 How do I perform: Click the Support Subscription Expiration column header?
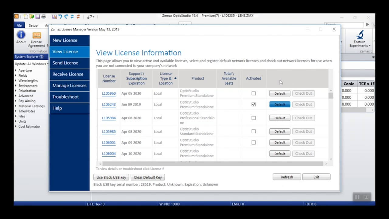click(x=136, y=78)
